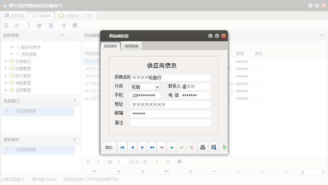Switch to the 使用指南 tab in the dialog
328x185 pixels.
pos(132,46)
